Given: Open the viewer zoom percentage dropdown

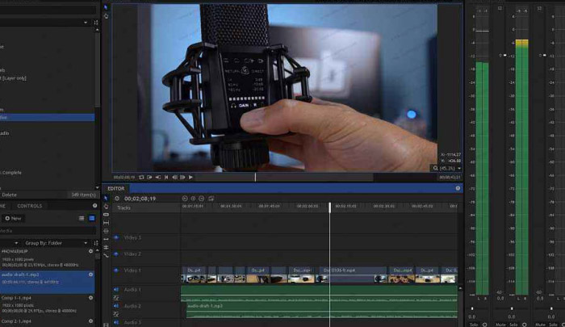Looking at the screenshot, I should (x=448, y=168).
